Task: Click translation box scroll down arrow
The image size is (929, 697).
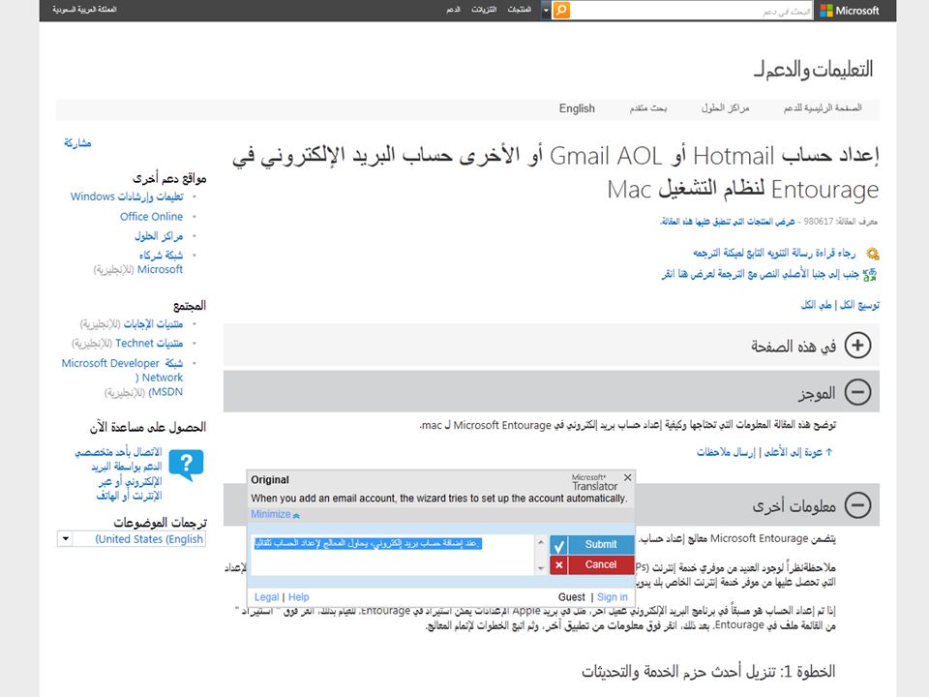Action: click(540, 568)
